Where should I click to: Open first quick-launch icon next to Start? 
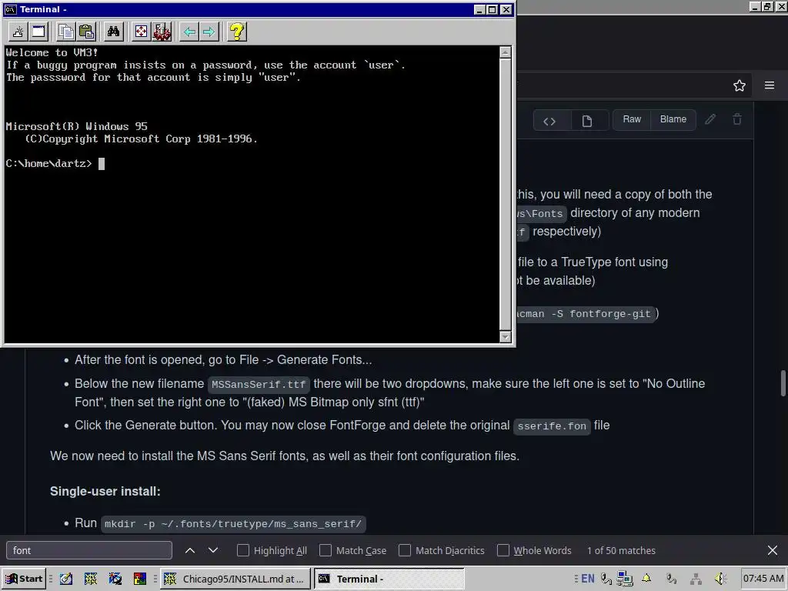point(66,579)
